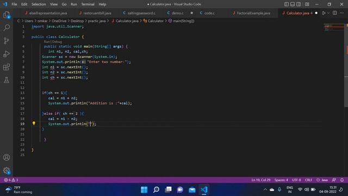Show hidden system tray icons chevron
The width and height of the screenshot is (348, 196).
pyautogui.click(x=265, y=189)
